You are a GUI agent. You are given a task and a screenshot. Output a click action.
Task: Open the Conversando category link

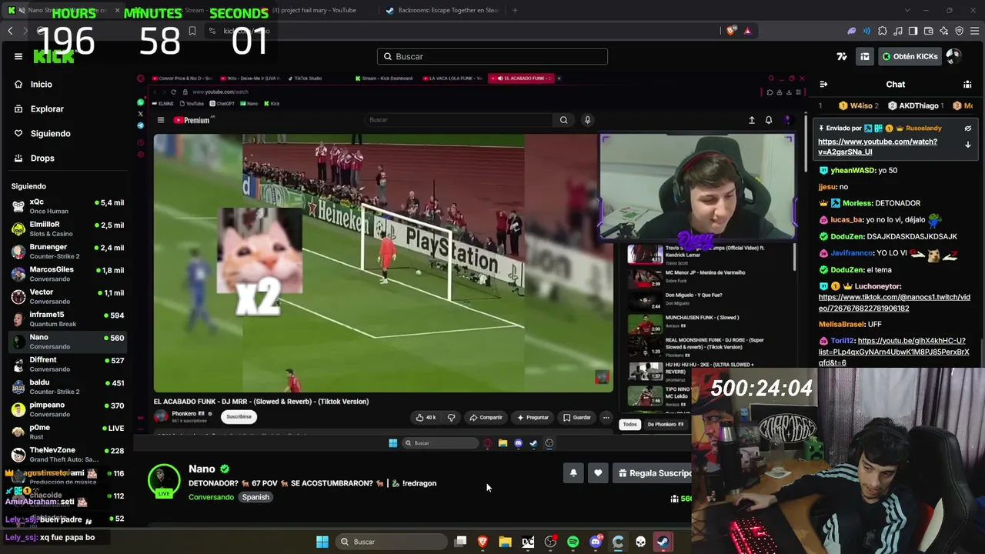coord(211,497)
